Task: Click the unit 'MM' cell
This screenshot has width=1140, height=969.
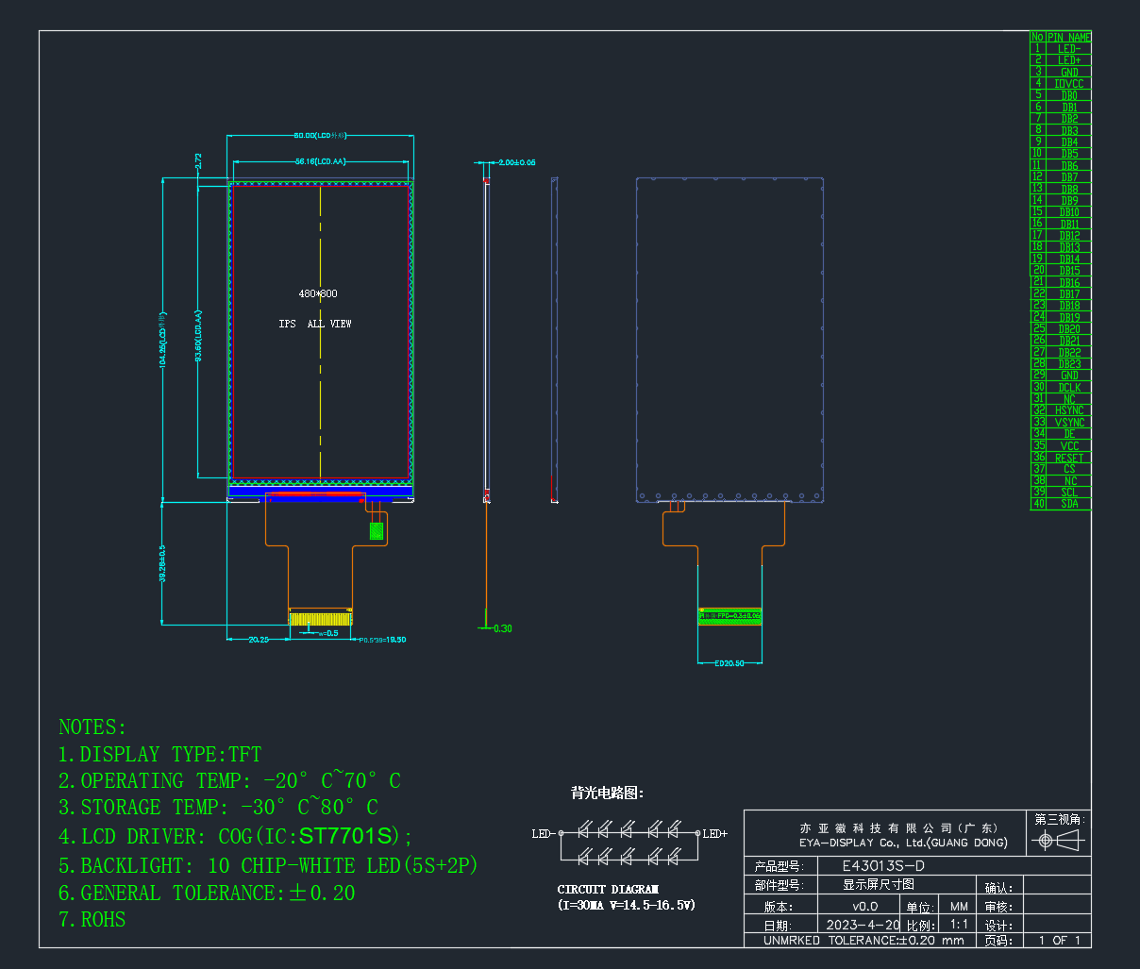Action: [x=959, y=906]
